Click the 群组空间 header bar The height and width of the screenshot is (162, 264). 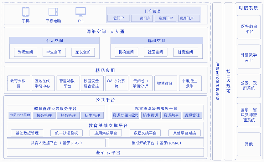(157, 41)
